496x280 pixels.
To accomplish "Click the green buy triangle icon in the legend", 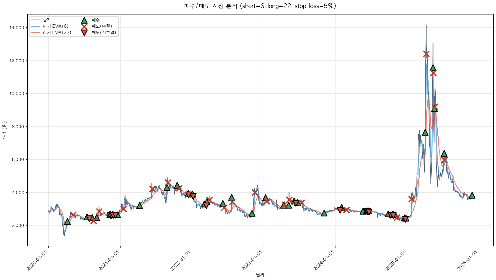I will 84,20.
